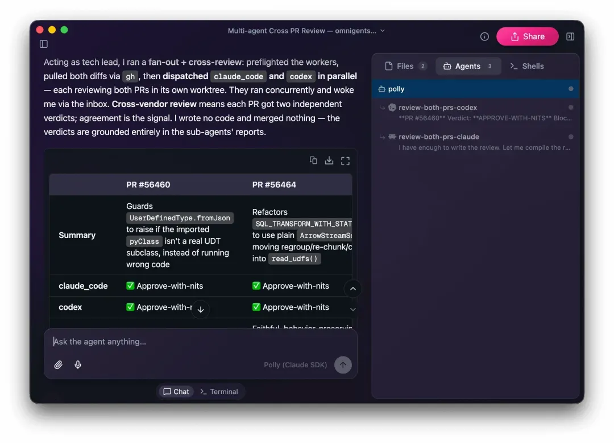Copy the table with the copy icon
Viewport: 614px width, 443px height.
coord(313,161)
